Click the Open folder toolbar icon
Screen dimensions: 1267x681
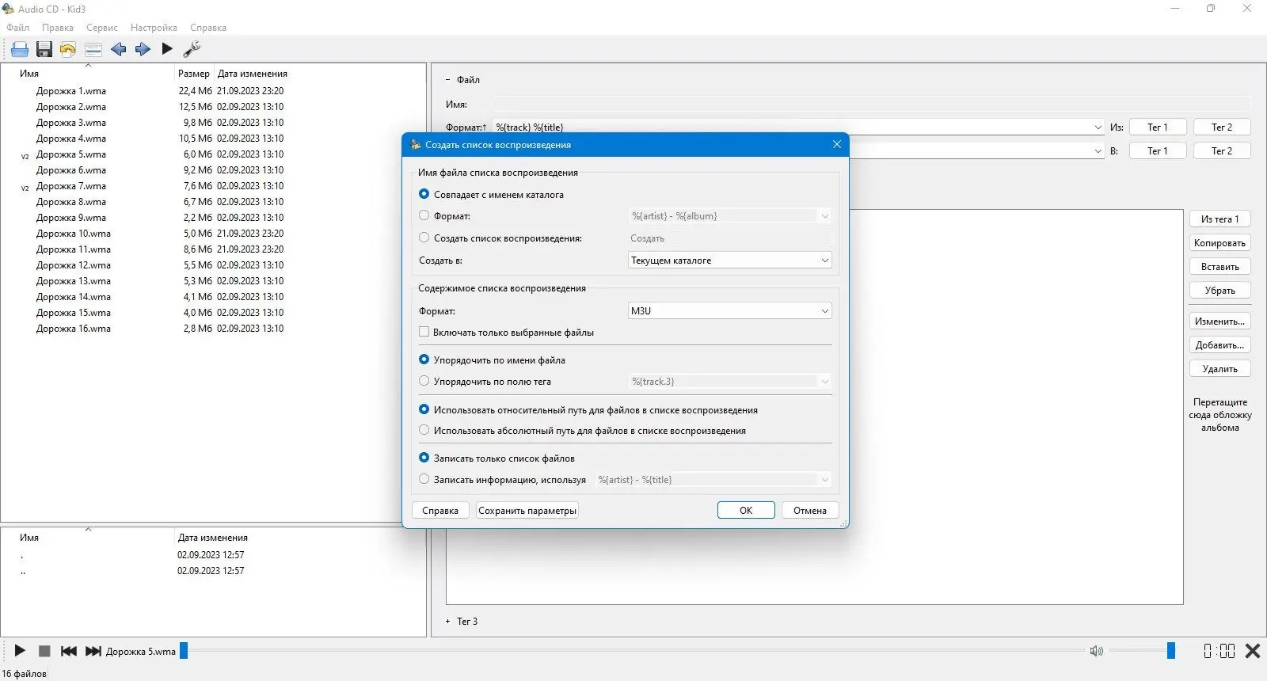(x=20, y=49)
